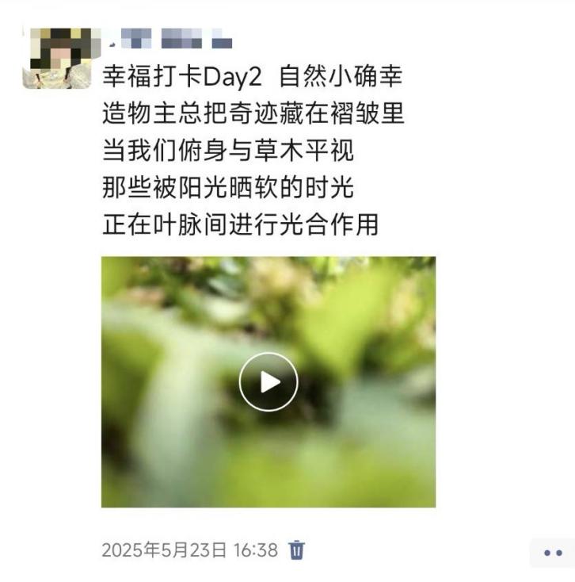Click the 16:38 post time

(256, 550)
